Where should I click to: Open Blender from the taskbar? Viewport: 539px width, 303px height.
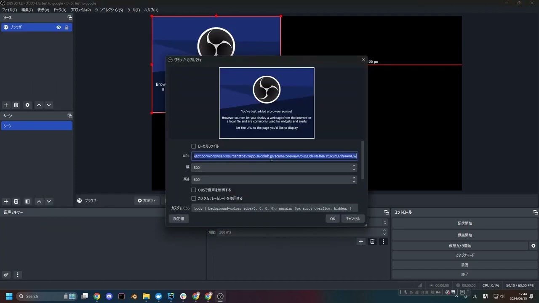point(134,296)
